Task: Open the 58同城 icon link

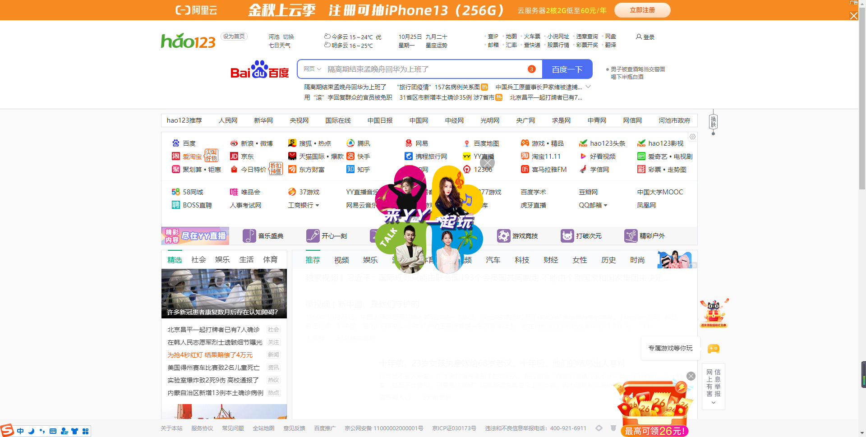Action: click(x=175, y=192)
